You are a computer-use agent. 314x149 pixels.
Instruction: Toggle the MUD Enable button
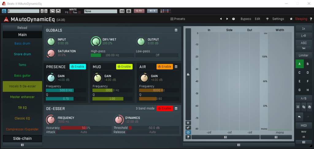pos(124,66)
